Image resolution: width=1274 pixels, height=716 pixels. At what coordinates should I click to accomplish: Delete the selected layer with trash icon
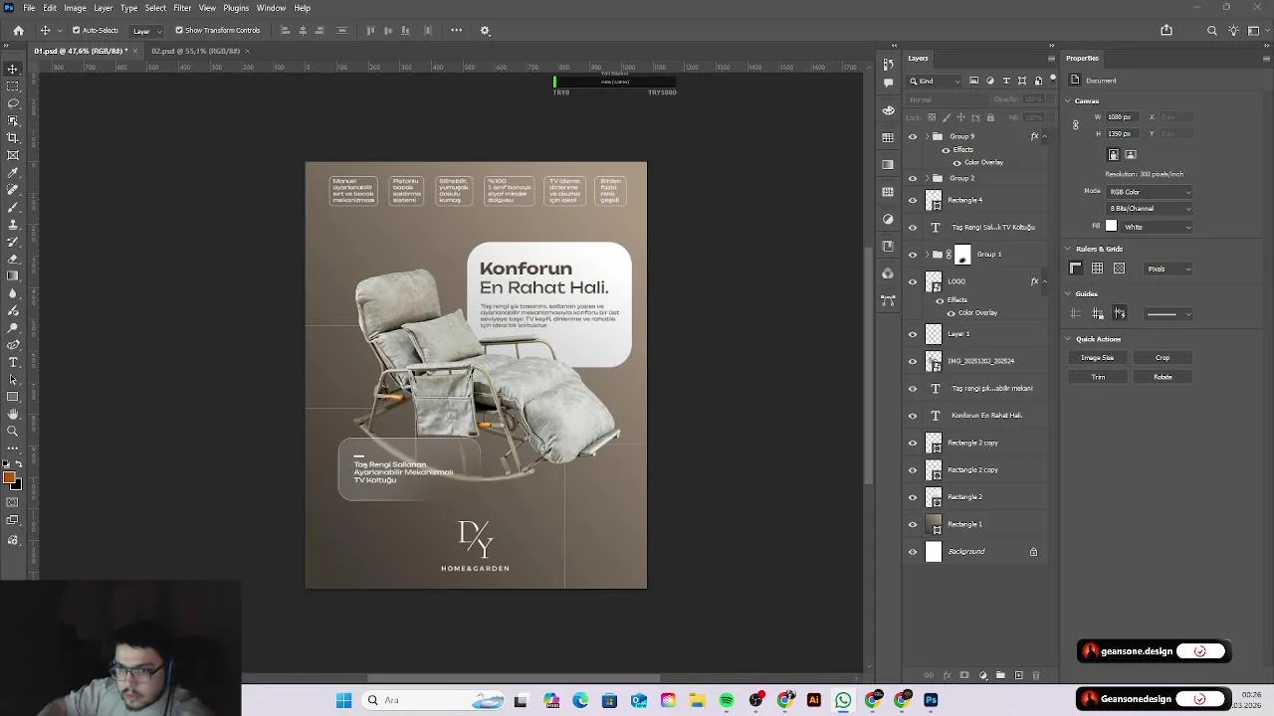[1036, 676]
